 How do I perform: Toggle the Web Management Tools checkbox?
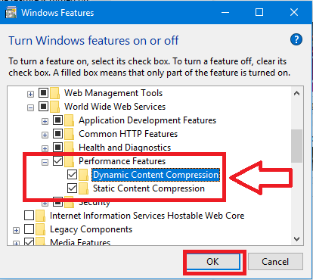coord(43,92)
